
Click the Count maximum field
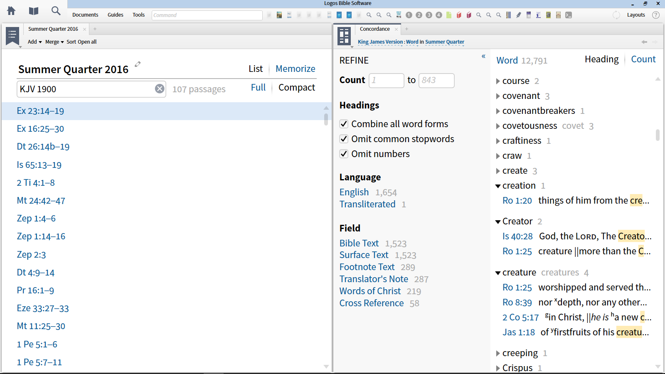[x=436, y=80]
